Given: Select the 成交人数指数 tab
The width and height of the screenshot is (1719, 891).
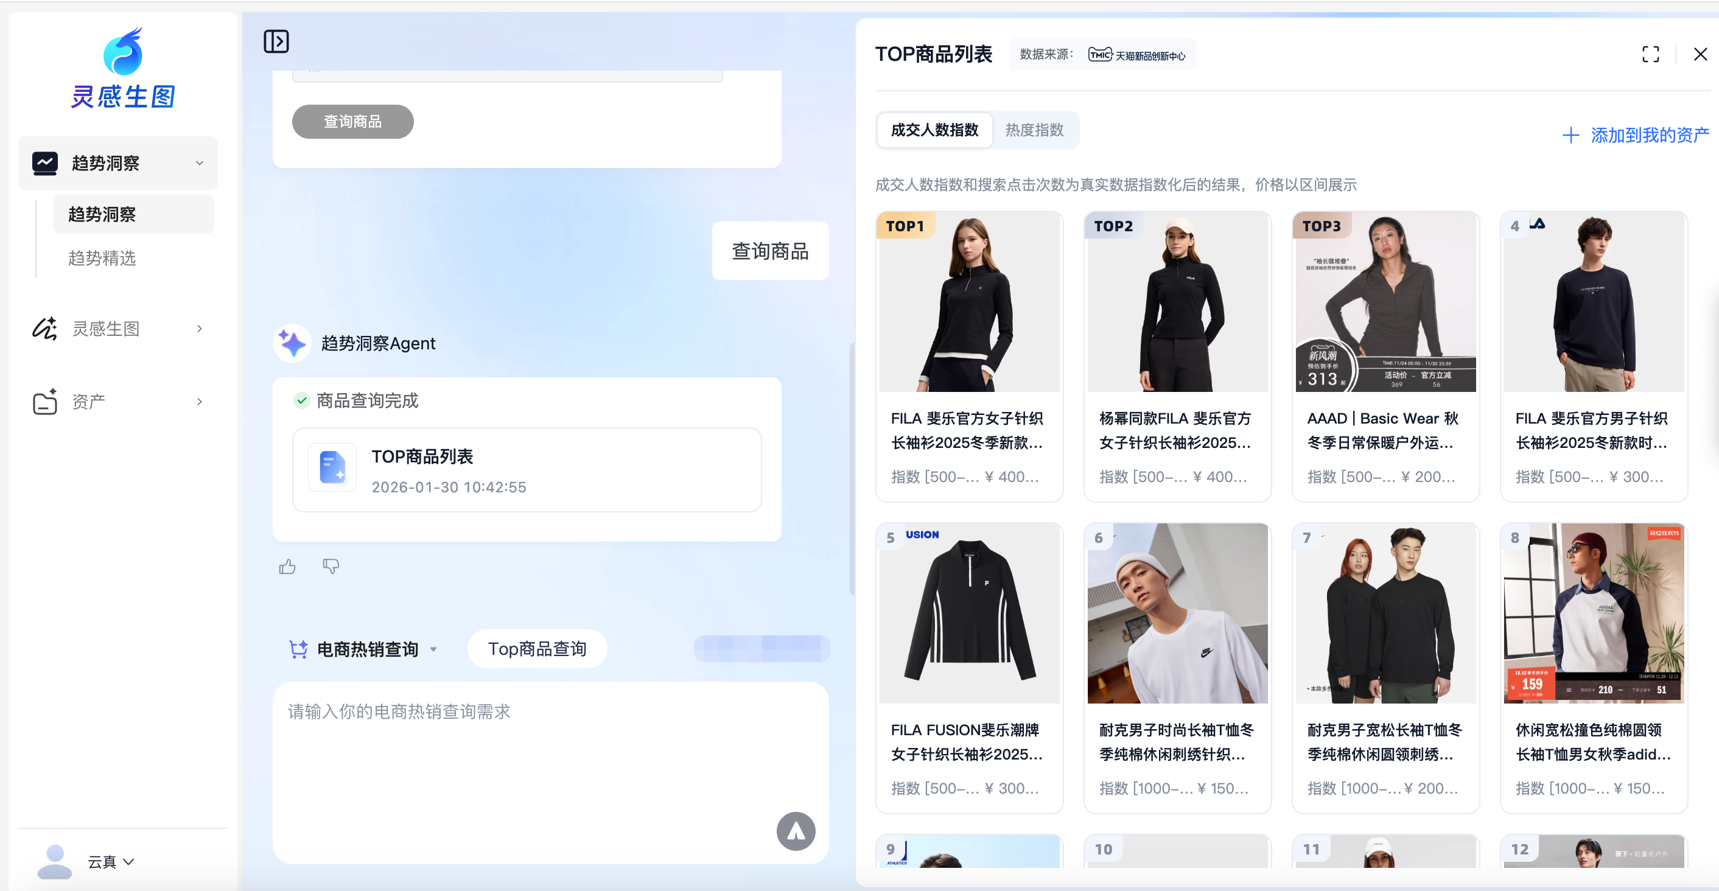Looking at the screenshot, I should point(934,130).
